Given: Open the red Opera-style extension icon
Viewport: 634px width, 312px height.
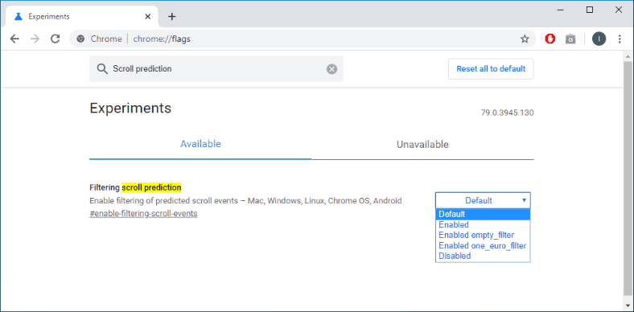Looking at the screenshot, I should coord(550,39).
